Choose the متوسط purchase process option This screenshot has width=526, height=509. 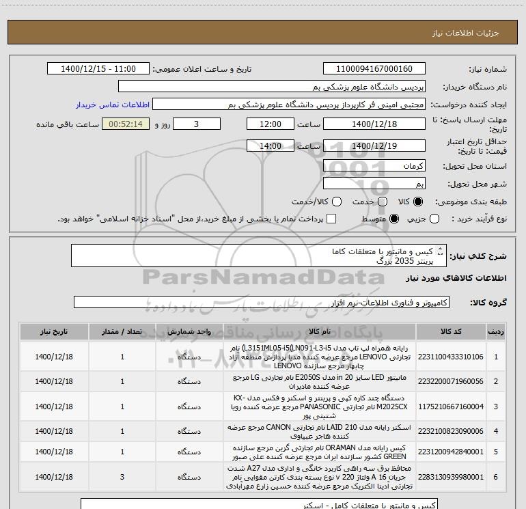(394, 219)
